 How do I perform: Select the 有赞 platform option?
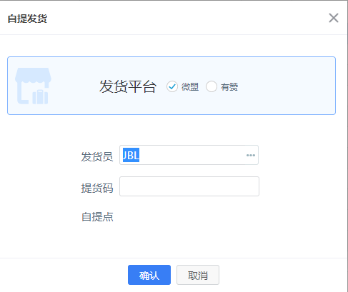(212, 86)
